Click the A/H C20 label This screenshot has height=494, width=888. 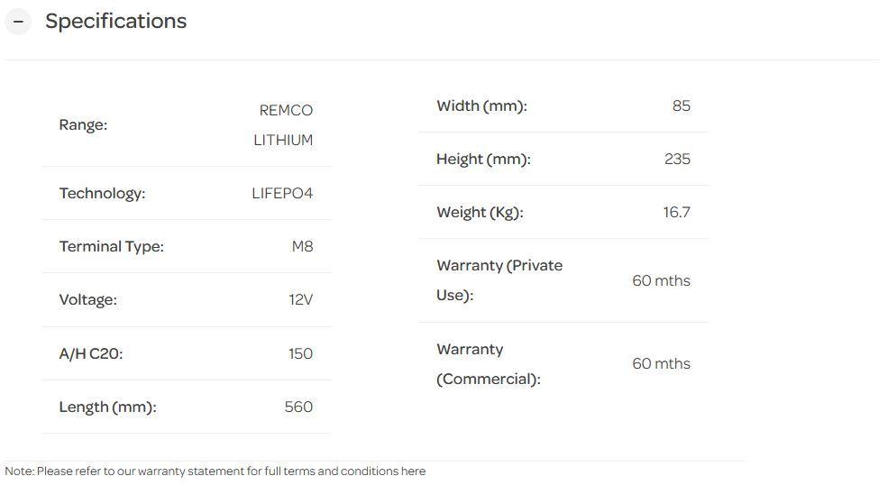click(x=91, y=353)
